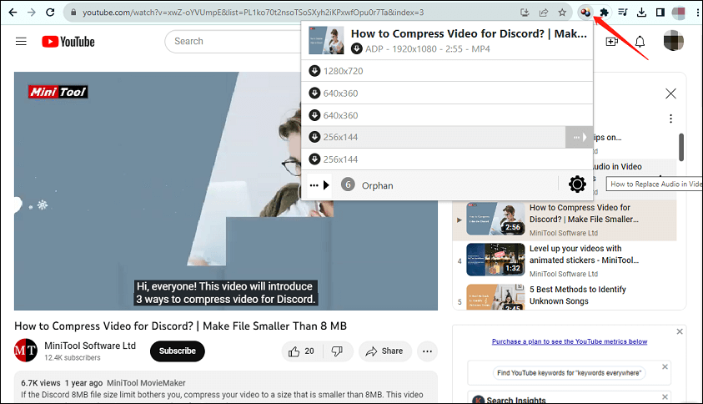
Task: Open the media control toolbar icon
Action: coord(623,13)
